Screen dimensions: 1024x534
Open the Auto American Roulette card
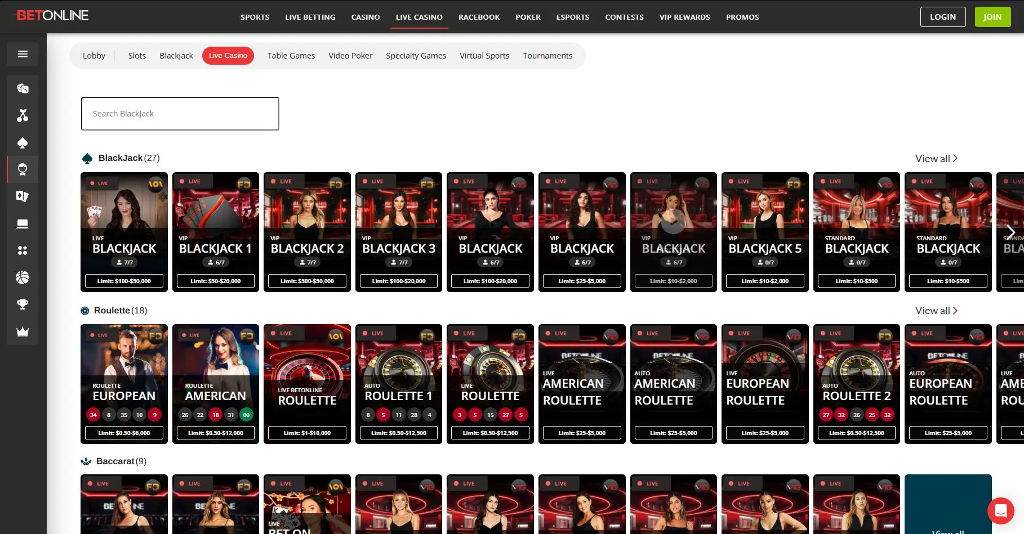point(674,384)
